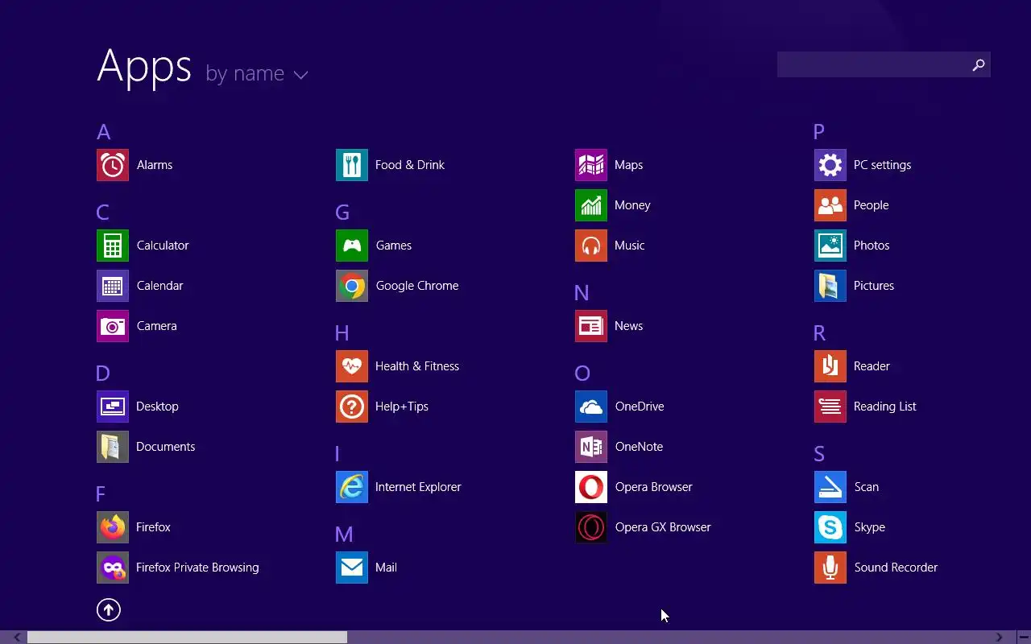The height and width of the screenshot is (644, 1031).
Task: Select the letter C group header
Action: click(102, 213)
